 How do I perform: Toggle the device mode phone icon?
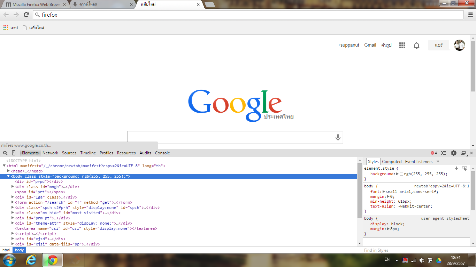(x=14, y=153)
